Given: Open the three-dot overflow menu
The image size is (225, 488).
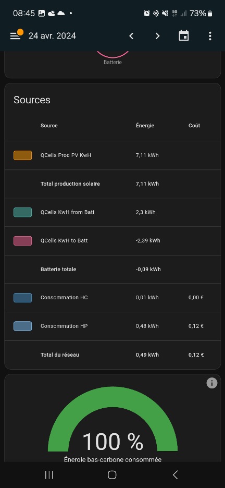Looking at the screenshot, I should [x=210, y=36].
